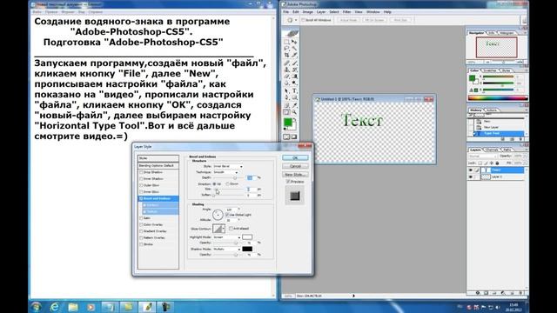Screen dimensions: 557x313
Task: Click the Lock all icon in Layers panel
Action: 497,163
